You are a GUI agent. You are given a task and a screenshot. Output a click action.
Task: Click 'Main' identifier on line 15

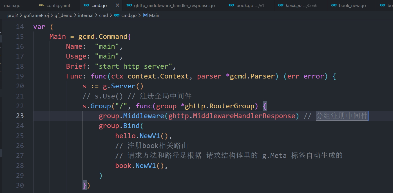click(x=58, y=37)
